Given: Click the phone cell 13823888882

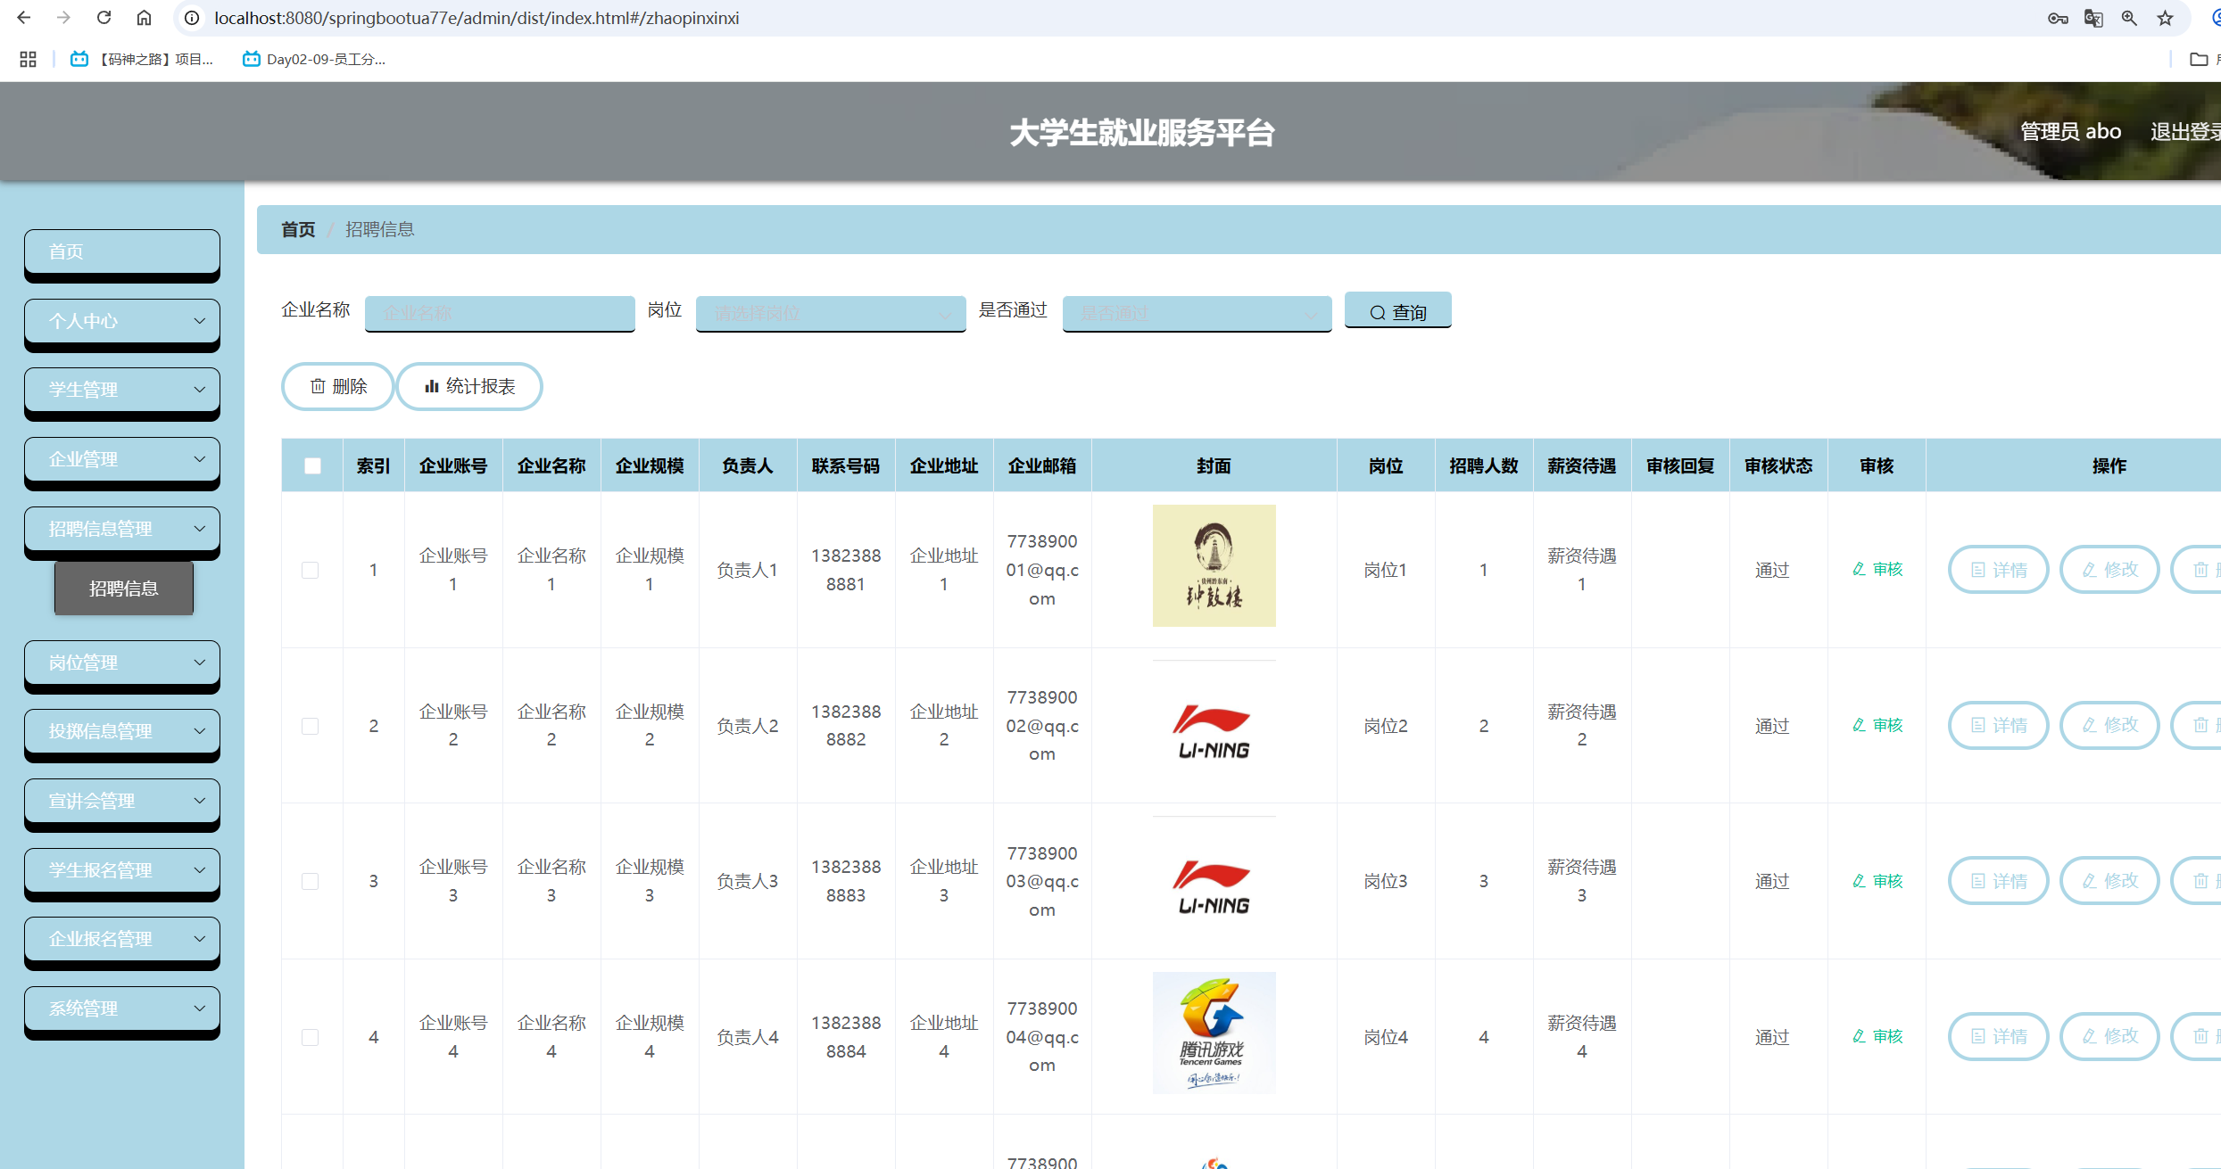Looking at the screenshot, I should click(846, 726).
